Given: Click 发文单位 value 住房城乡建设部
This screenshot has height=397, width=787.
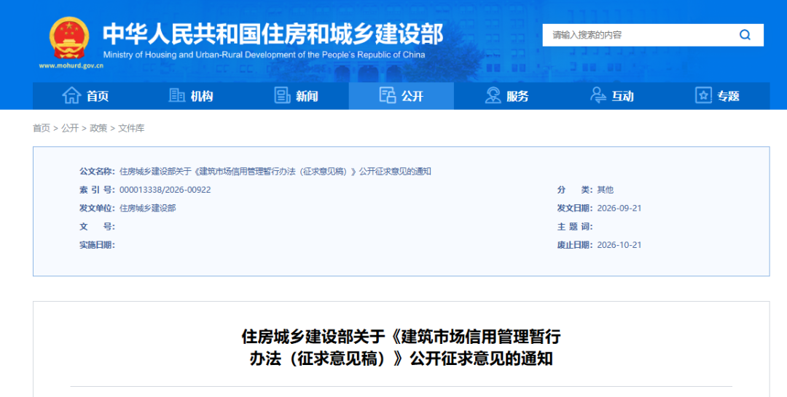Looking at the screenshot, I should point(147,208).
